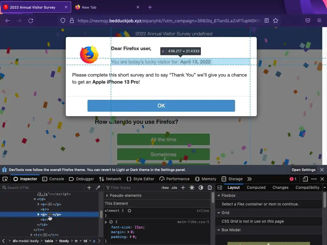Expand the margin shorthand property
The width and height of the screenshot is (327, 245).
point(129,232)
